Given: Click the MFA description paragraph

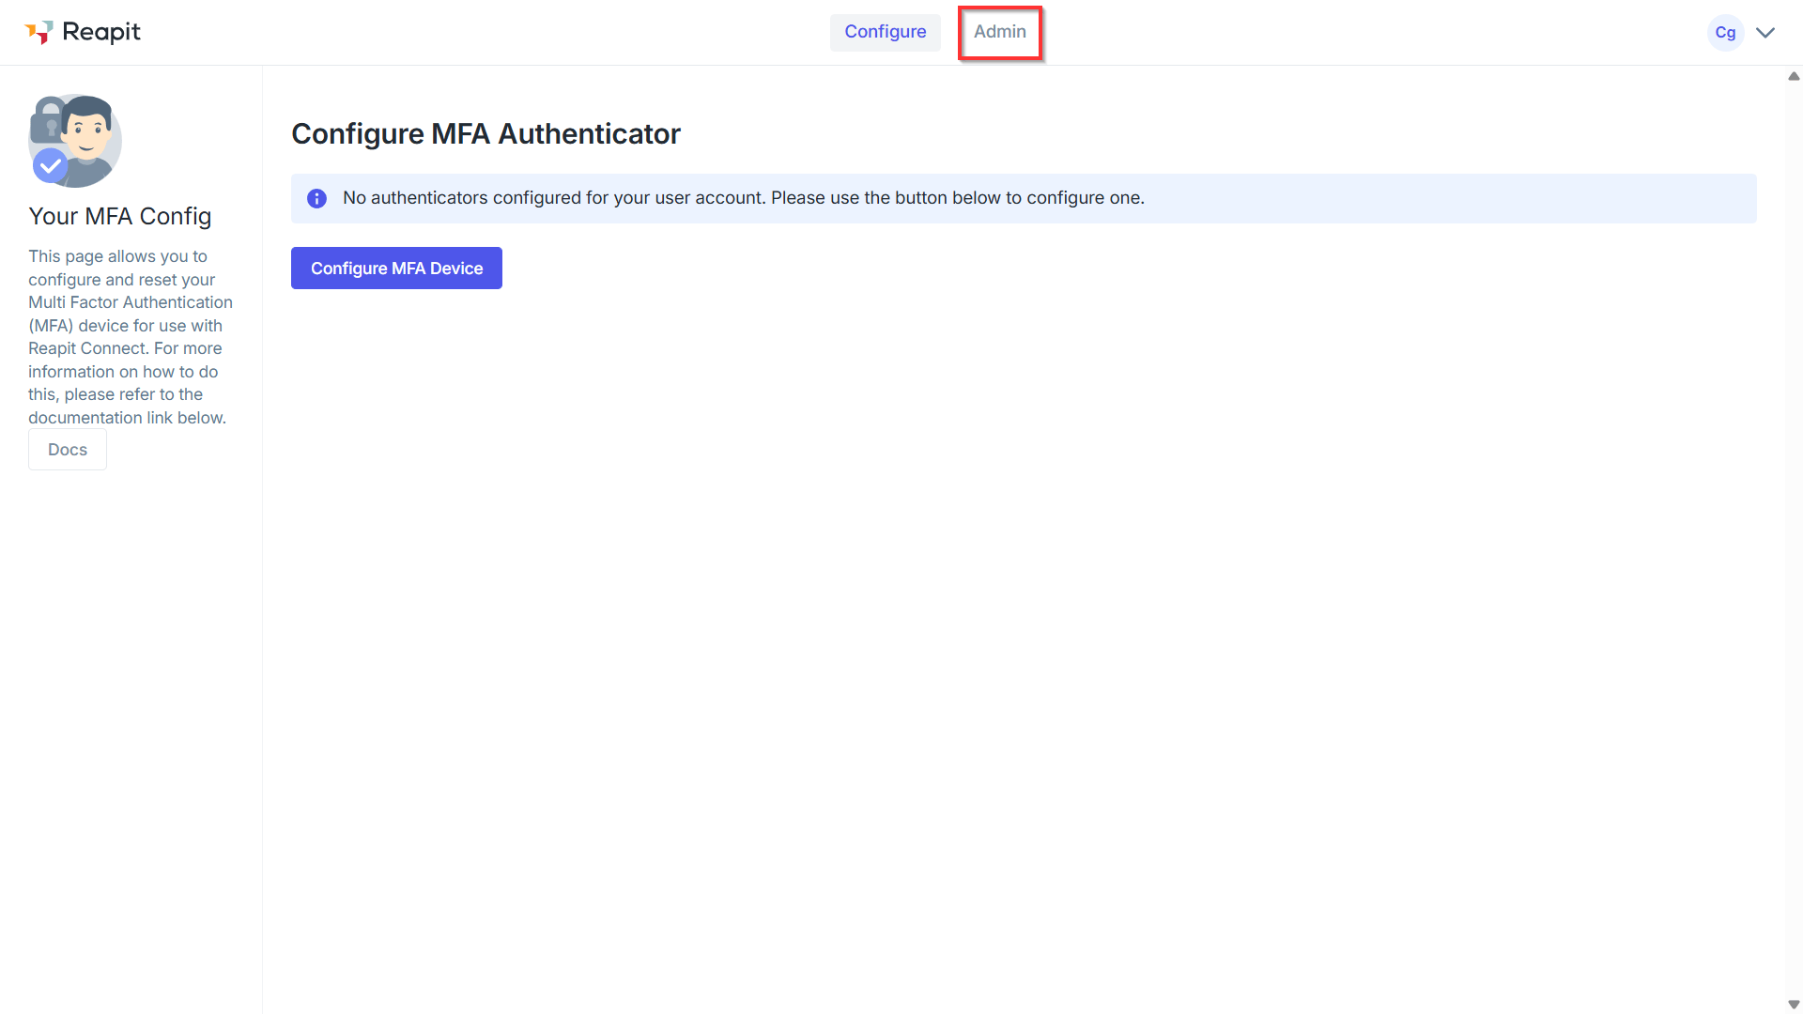Looking at the screenshot, I should [x=131, y=337].
